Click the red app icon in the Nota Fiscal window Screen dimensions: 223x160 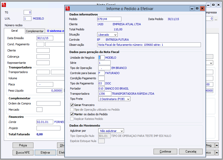pos(4,5)
